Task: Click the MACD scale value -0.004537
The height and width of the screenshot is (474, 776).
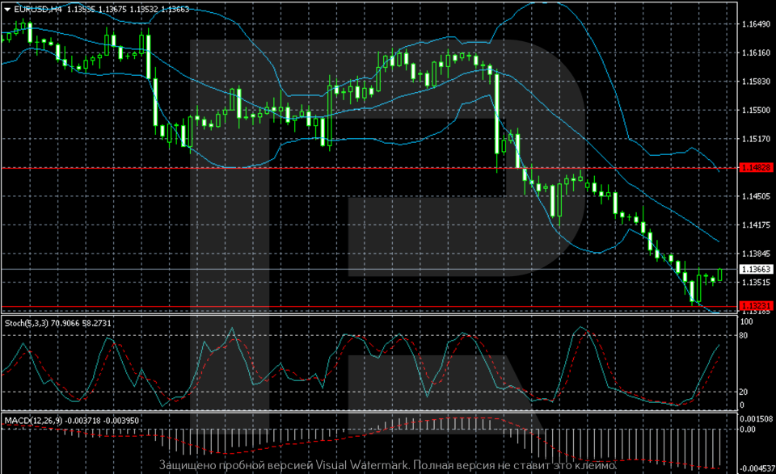Action: [x=756, y=468]
